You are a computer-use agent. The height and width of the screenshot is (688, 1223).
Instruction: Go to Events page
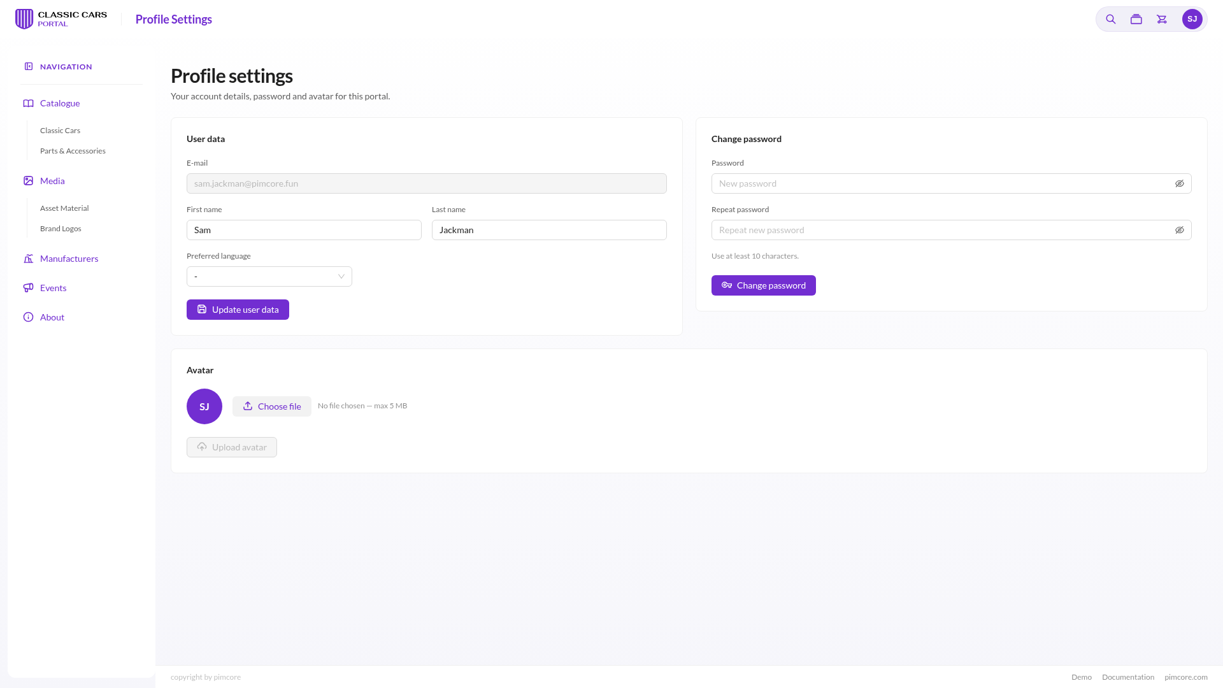tap(53, 288)
